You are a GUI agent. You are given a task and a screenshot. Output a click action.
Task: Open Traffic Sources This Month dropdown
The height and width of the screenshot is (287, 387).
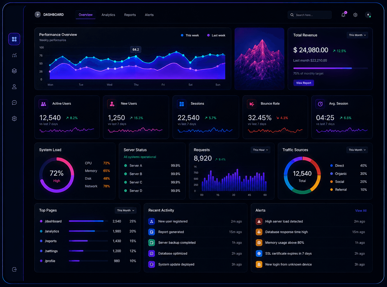(x=357, y=150)
